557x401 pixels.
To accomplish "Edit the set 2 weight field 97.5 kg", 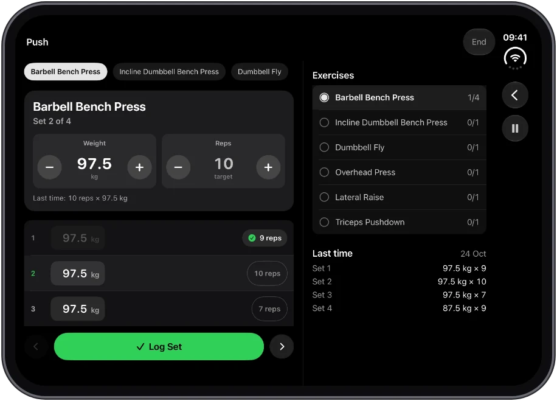I will coord(78,273).
